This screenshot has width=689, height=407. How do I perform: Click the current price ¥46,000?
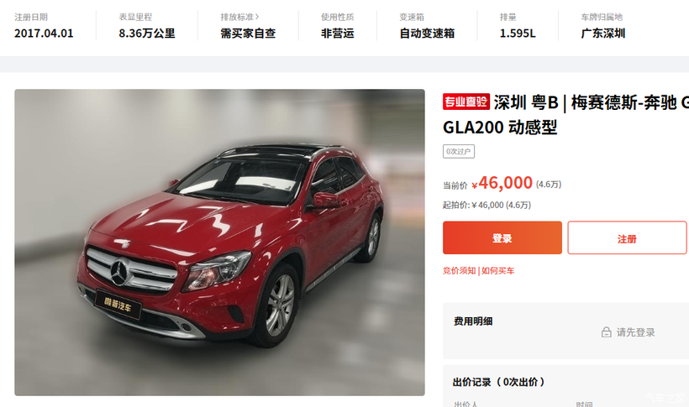[502, 183]
